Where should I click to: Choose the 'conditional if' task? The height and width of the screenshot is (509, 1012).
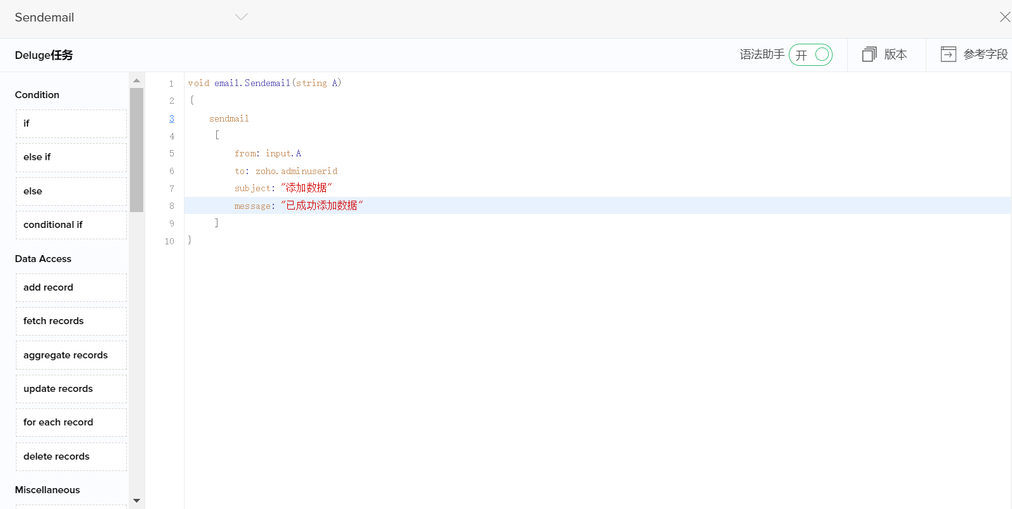pos(71,225)
